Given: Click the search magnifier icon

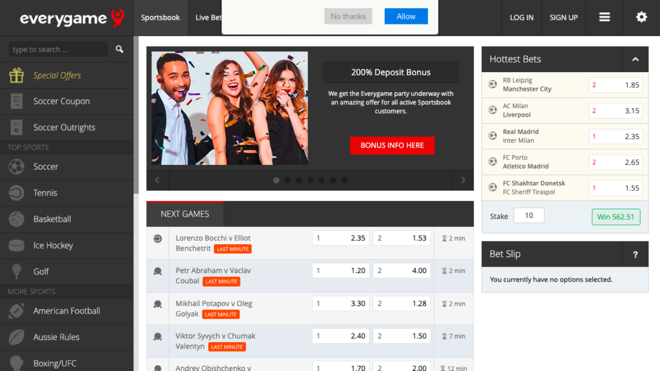Looking at the screenshot, I should click(119, 49).
